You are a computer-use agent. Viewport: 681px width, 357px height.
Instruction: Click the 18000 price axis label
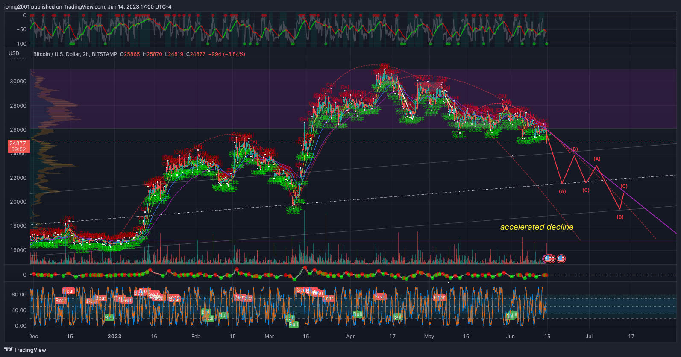pos(18,226)
